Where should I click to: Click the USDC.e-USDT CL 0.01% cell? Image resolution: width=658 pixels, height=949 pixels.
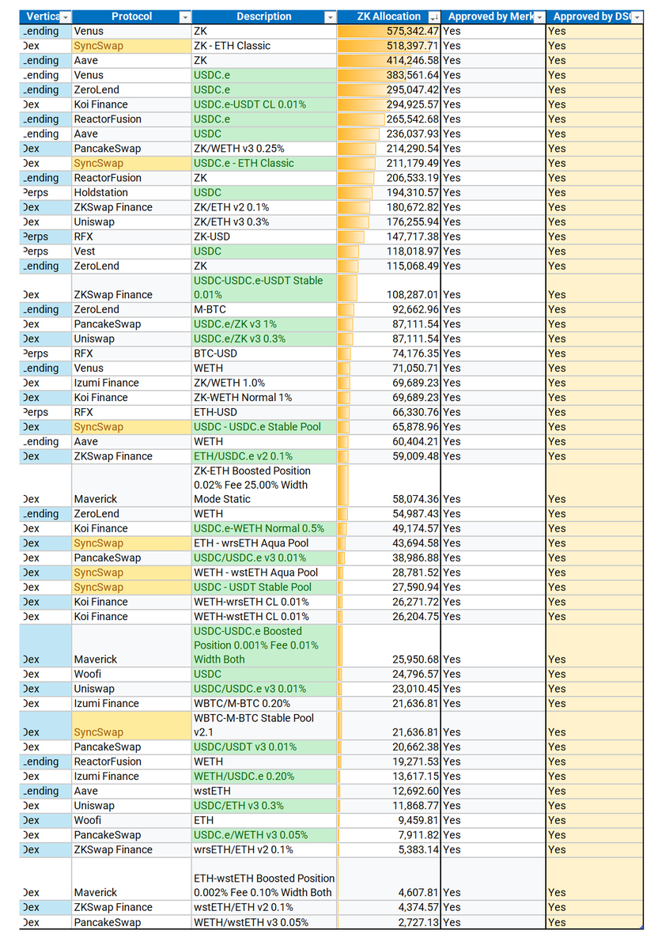pyautogui.click(x=264, y=104)
